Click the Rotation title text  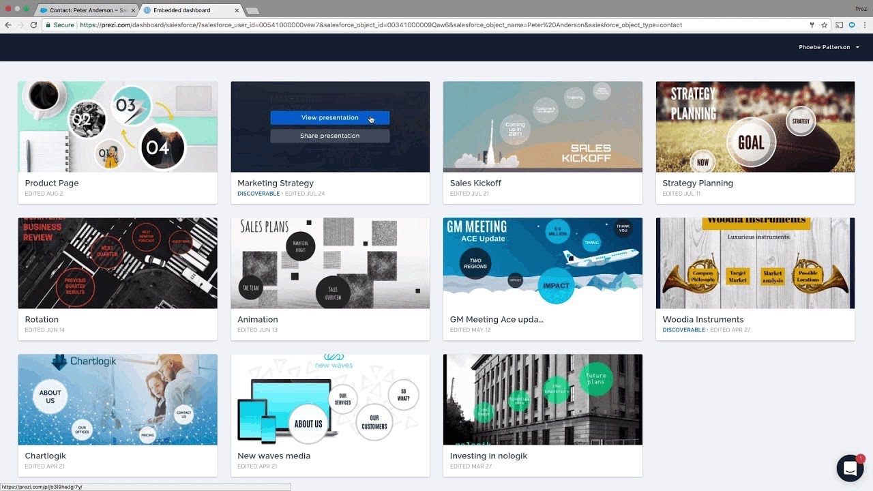[x=42, y=320]
